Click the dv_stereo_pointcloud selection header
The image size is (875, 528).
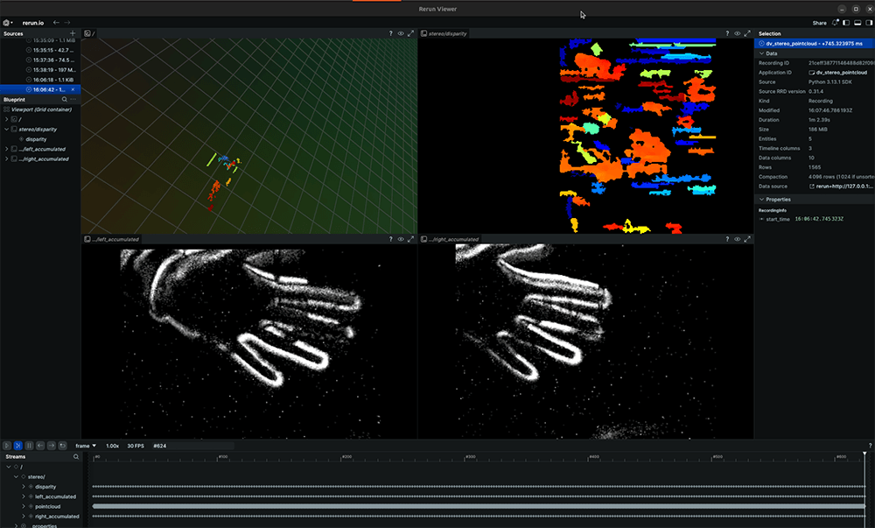[814, 44]
